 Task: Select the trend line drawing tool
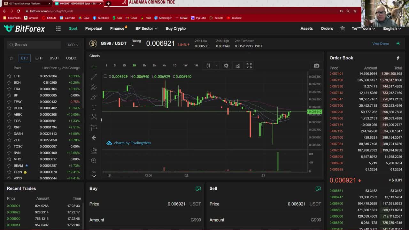[x=94, y=77]
